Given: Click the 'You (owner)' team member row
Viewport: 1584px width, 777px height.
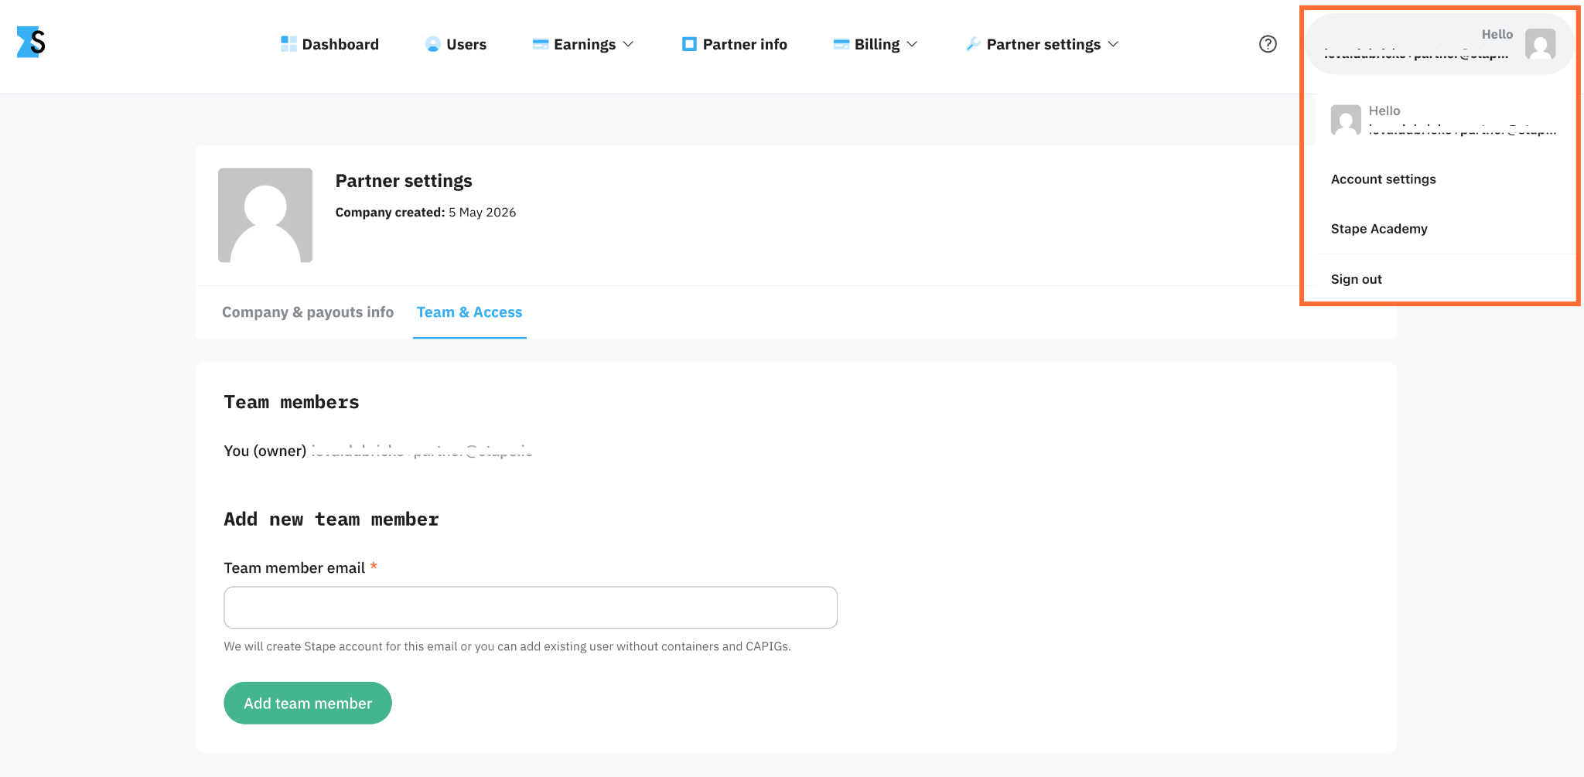Looking at the screenshot, I should coord(378,451).
